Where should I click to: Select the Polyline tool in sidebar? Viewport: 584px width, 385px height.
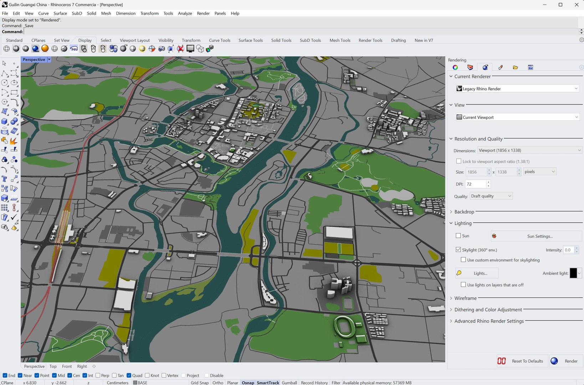tap(4, 73)
